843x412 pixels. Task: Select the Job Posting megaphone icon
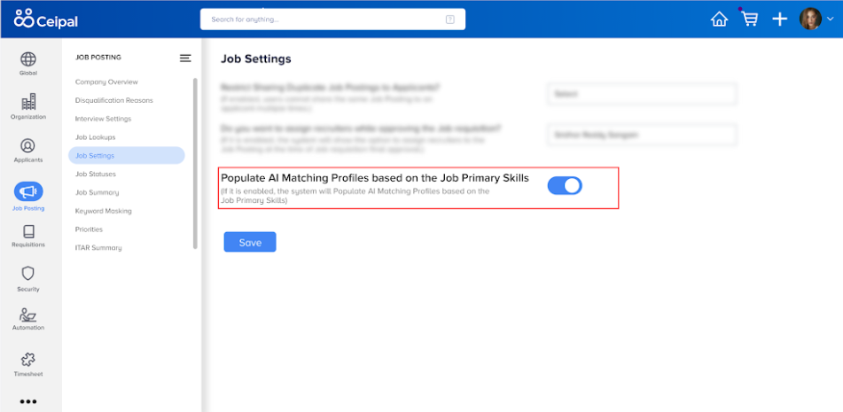click(28, 191)
